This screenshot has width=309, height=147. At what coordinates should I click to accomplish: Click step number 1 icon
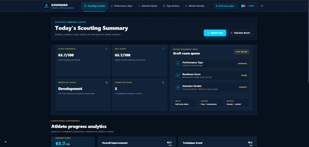[x=178, y=64]
